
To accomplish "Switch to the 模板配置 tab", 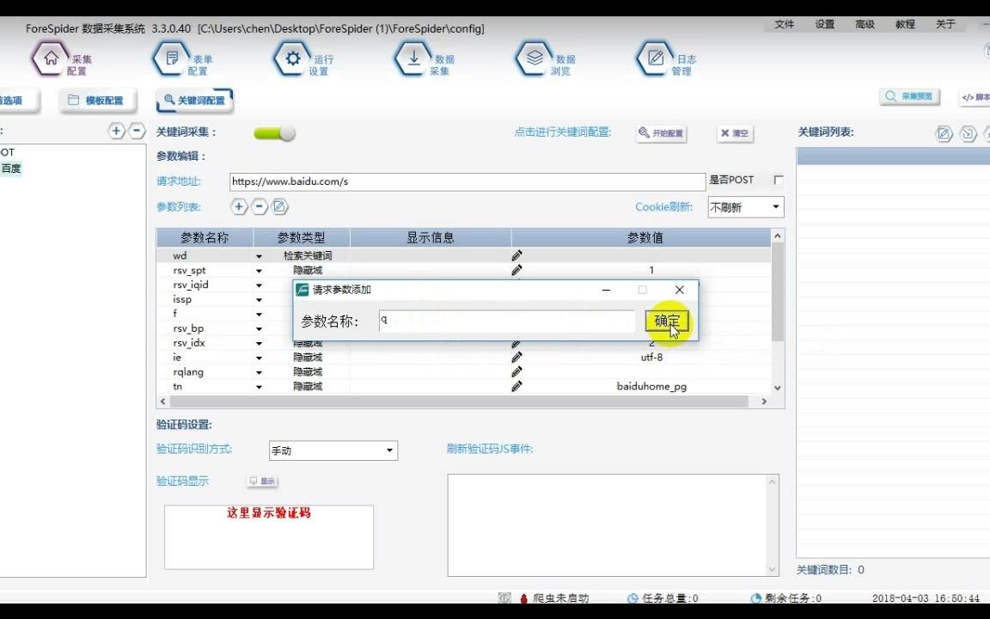I will click(97, 100).
